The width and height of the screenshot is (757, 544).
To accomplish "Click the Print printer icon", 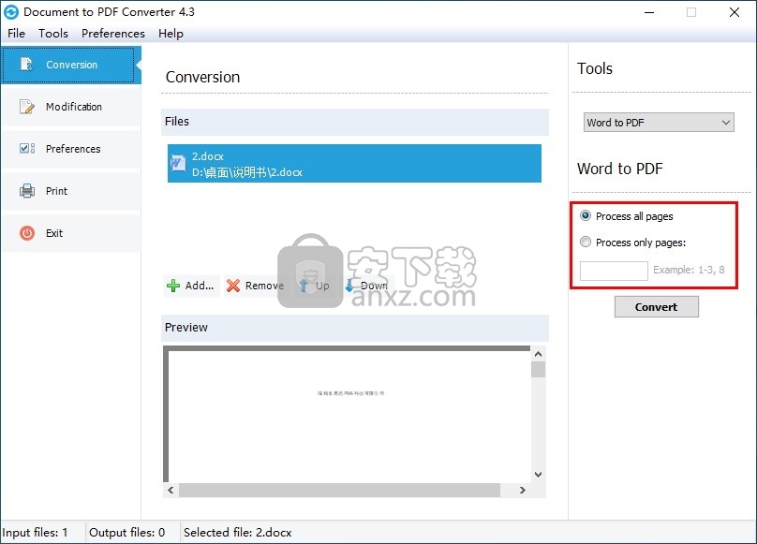I will (27, 191).
